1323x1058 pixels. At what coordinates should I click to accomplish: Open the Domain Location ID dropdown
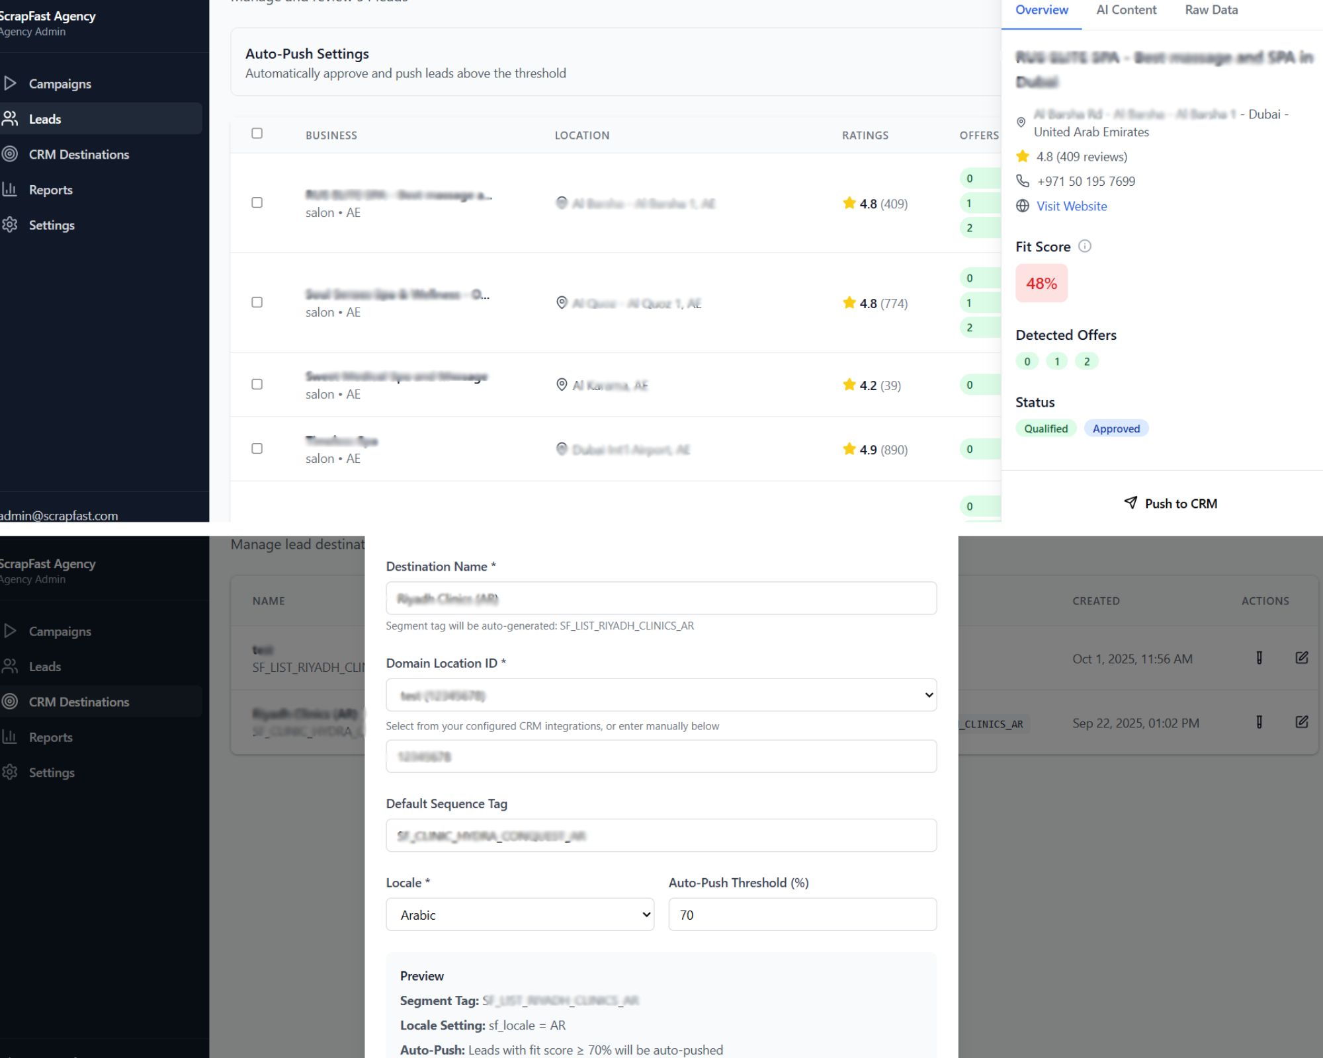tap(661, 695)
